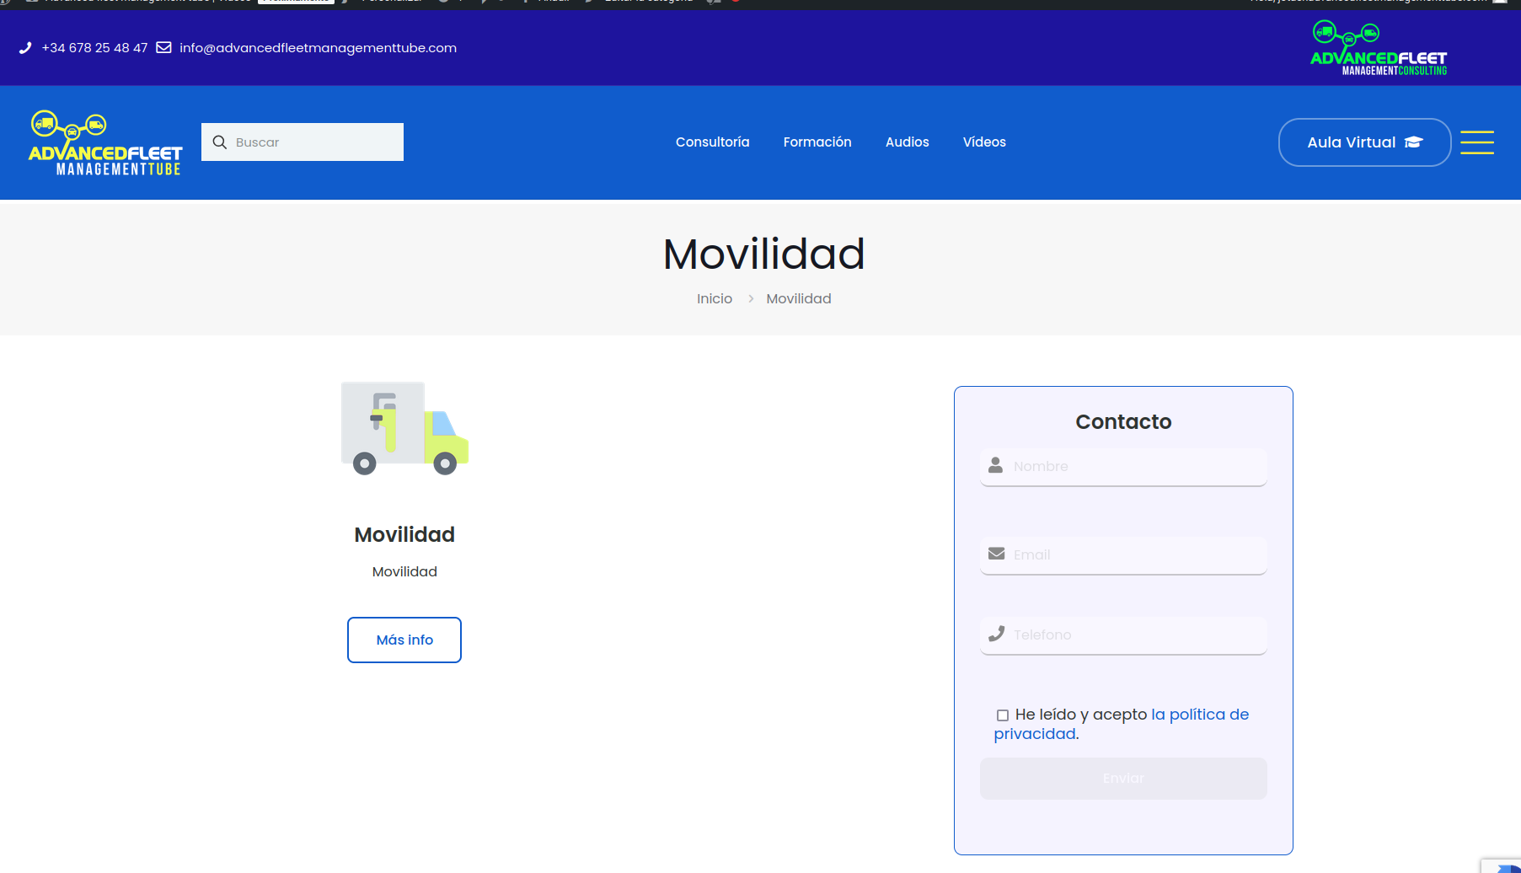Open the Consultoría menu item
This screenshot has height=873, width=1521.
point(712,142)
